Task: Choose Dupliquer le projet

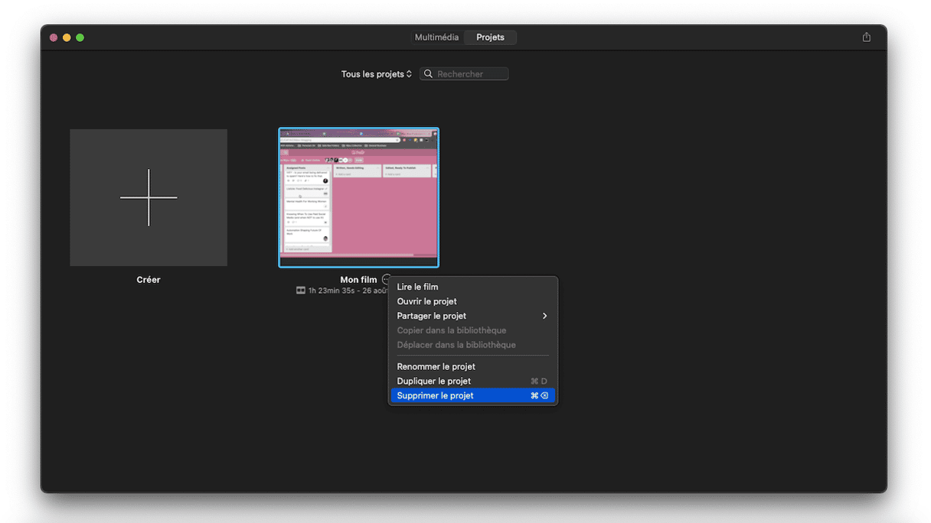Action: click(472, 381)
